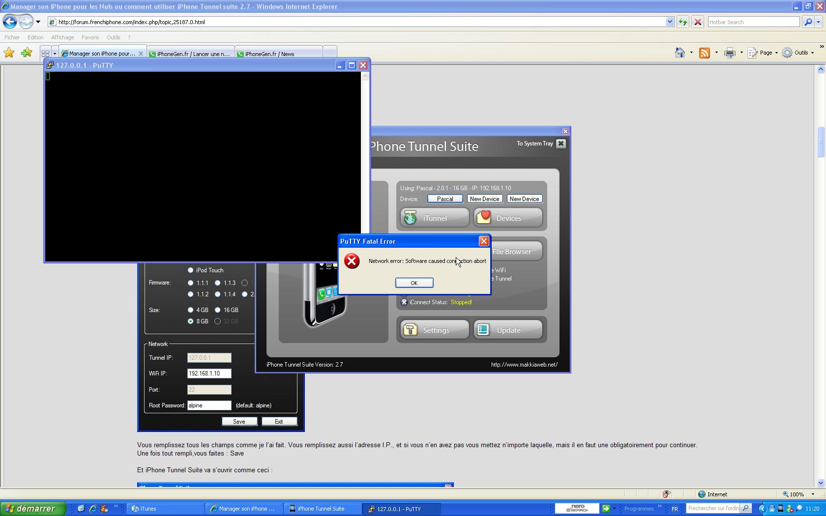Image resolution: width=826 pixels, height=516 pixels.
Task: Open RSS feeds orange icon
Action: pyautogui.click(x=704, y=53)
